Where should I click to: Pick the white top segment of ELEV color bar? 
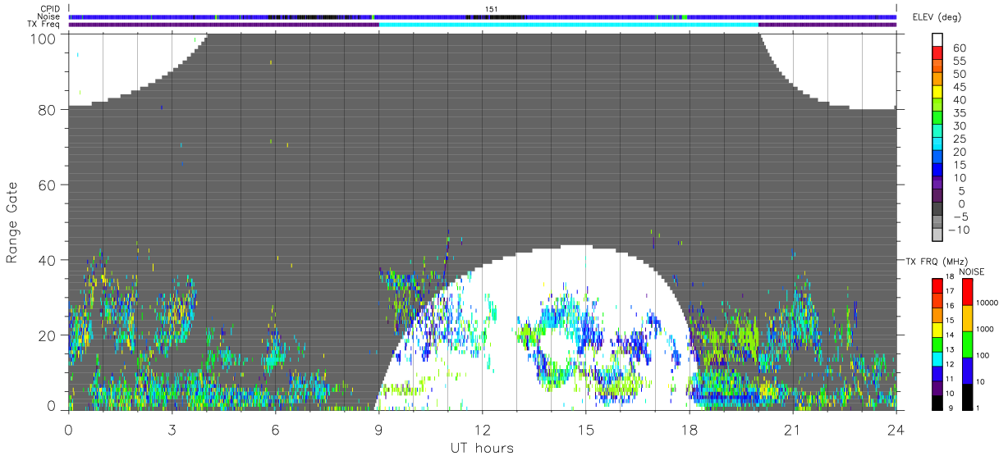tap(939, 39)
